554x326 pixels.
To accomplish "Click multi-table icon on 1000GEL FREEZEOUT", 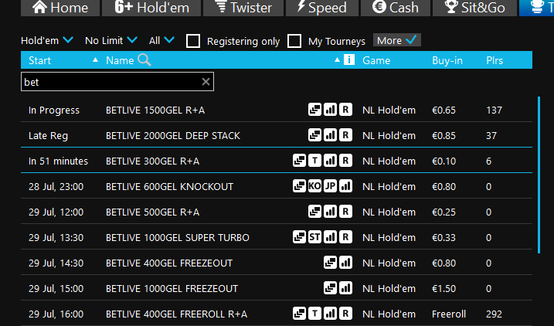I will (x=330, y=288).
